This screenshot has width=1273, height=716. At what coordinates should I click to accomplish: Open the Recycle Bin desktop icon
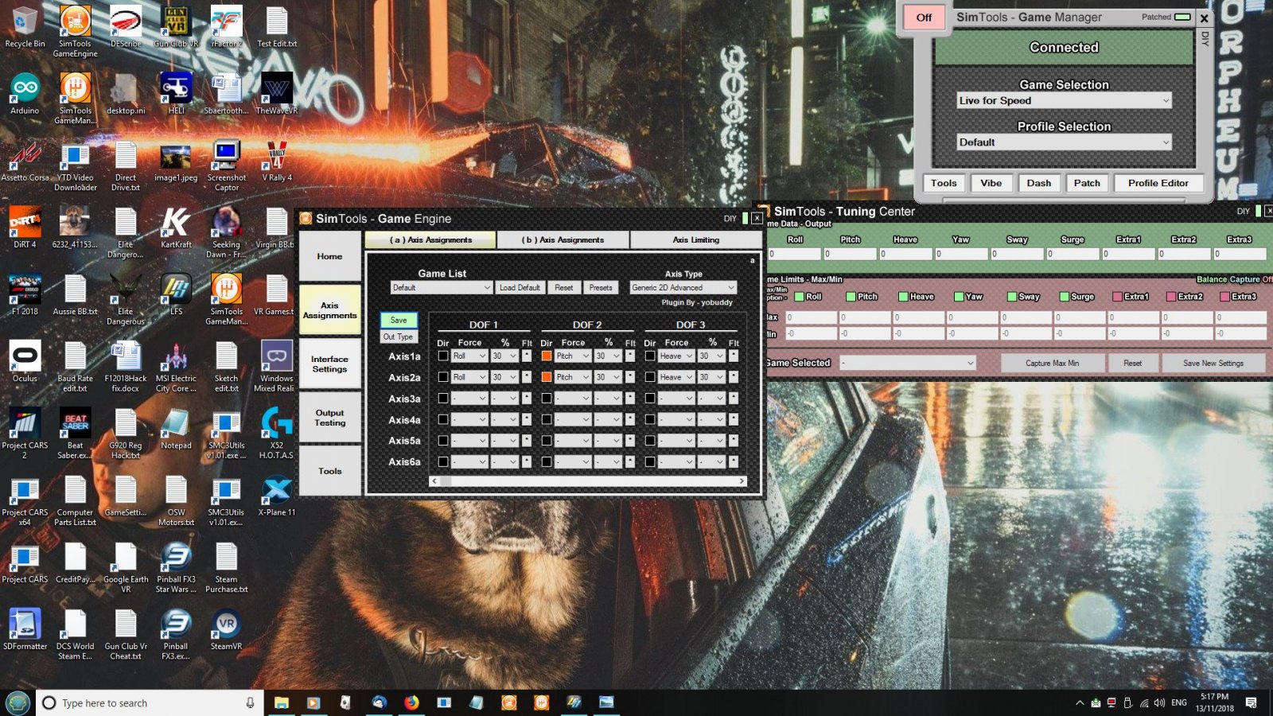pos(25,27)
